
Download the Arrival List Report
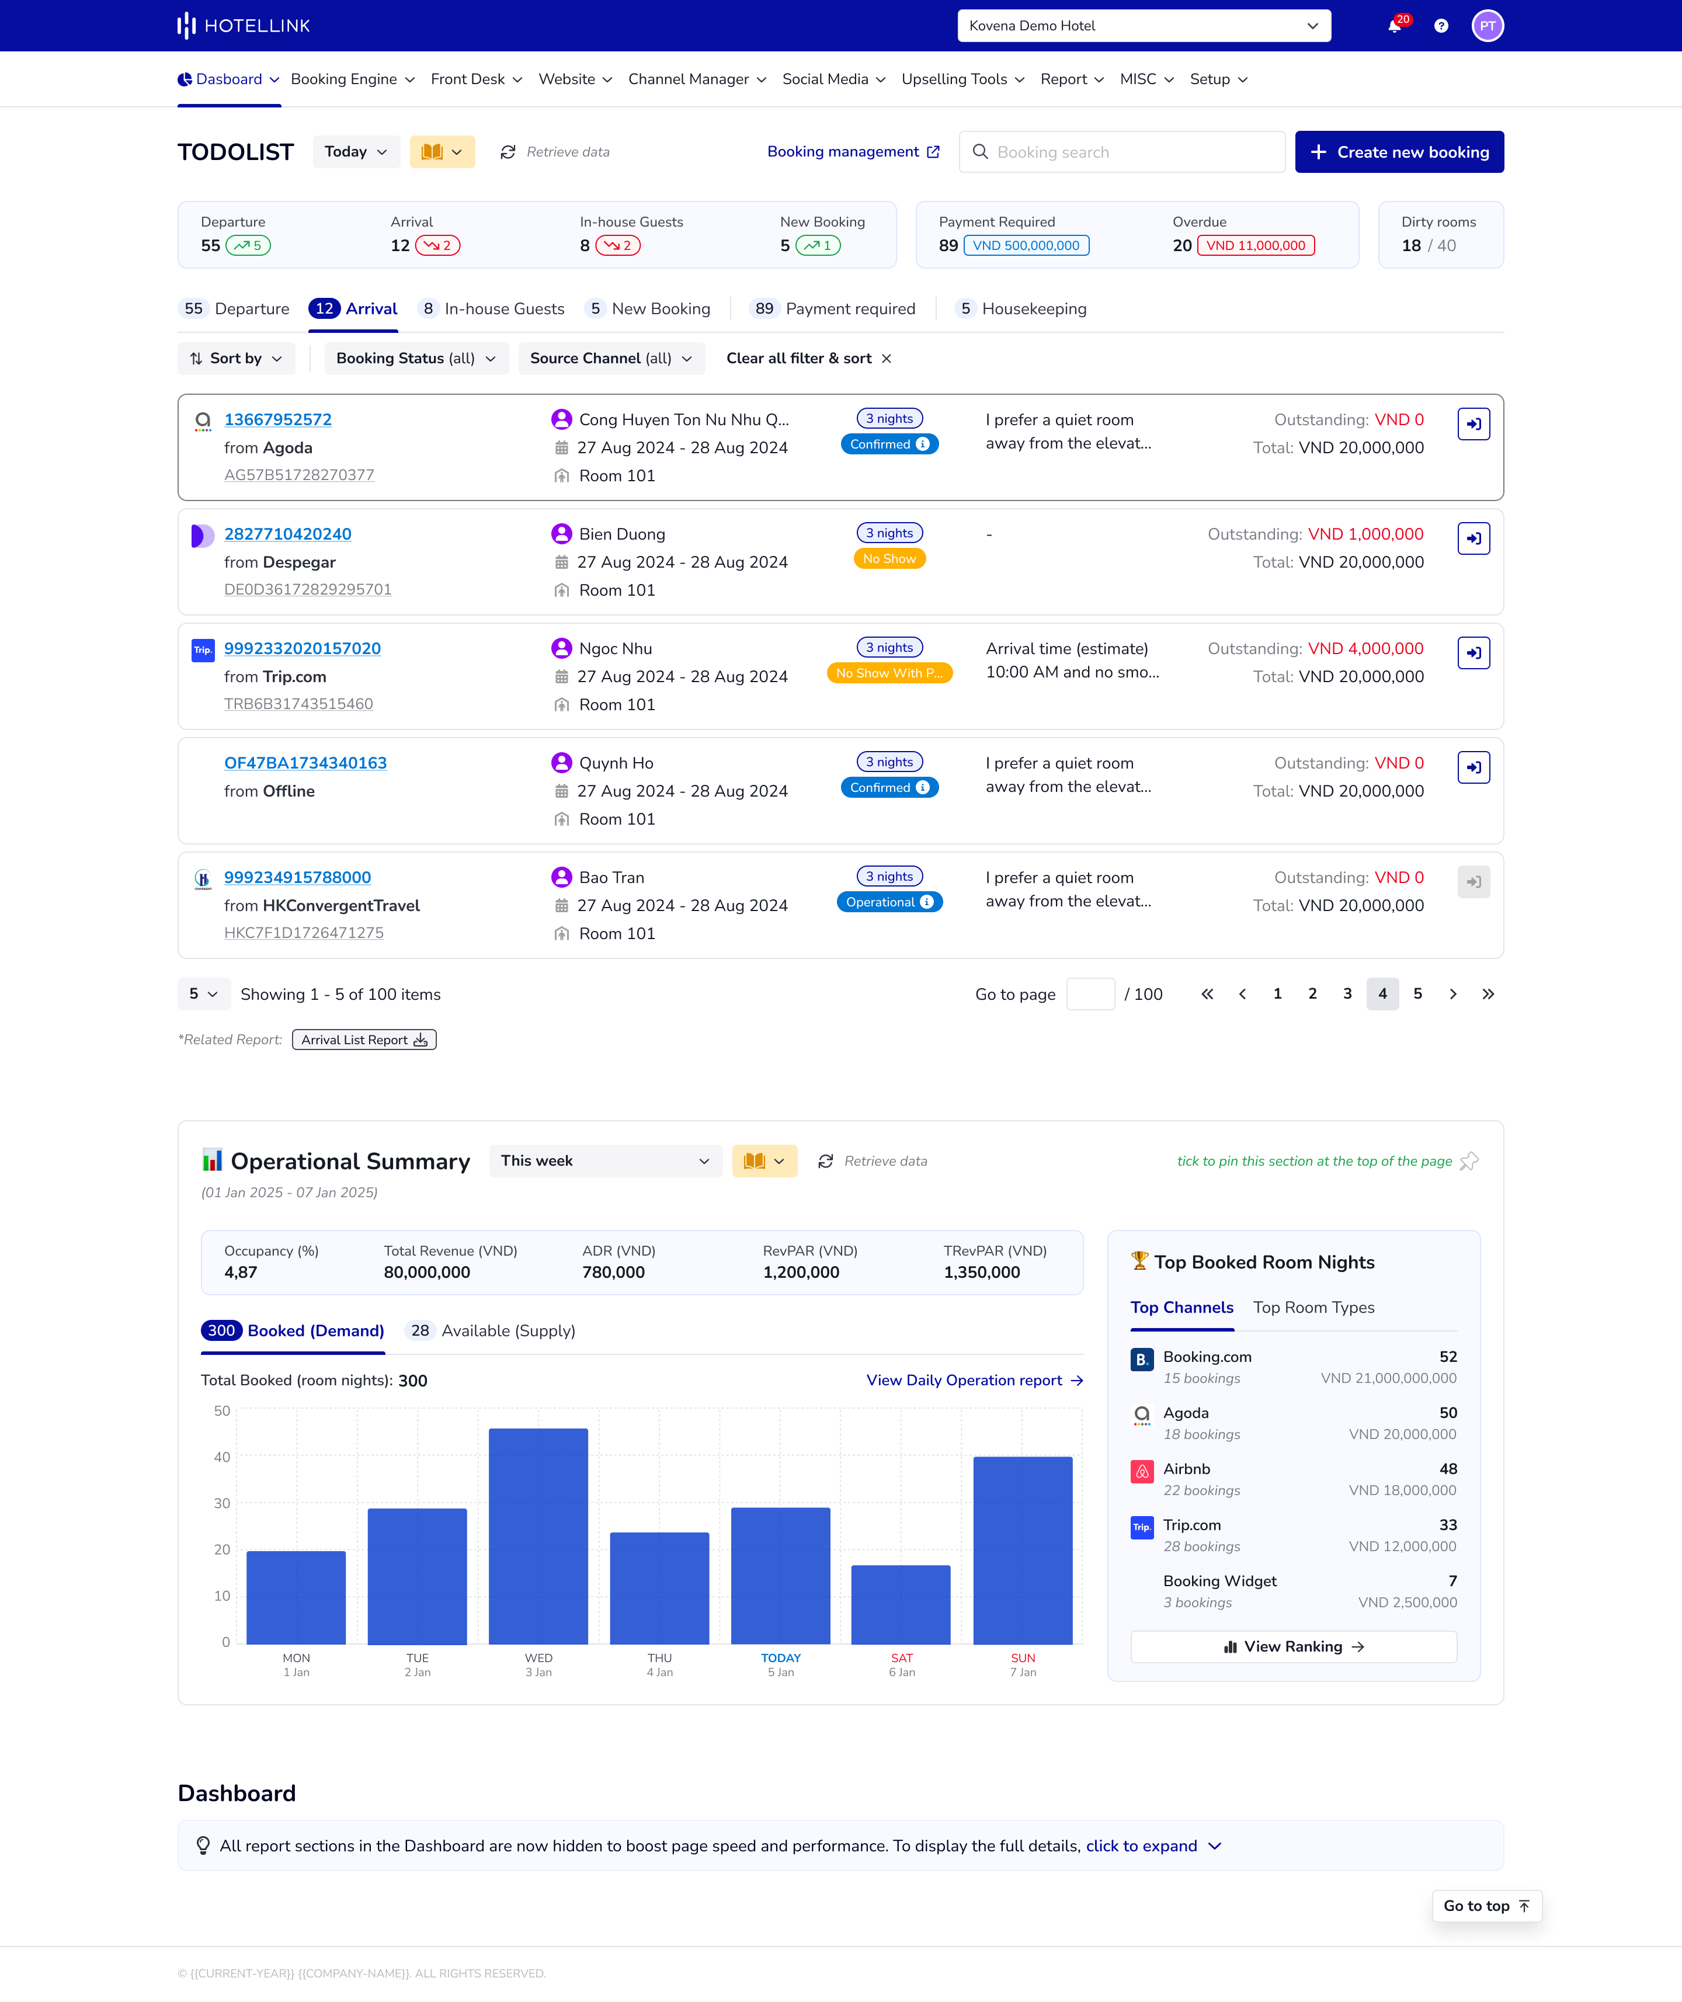coord(363,1039)
